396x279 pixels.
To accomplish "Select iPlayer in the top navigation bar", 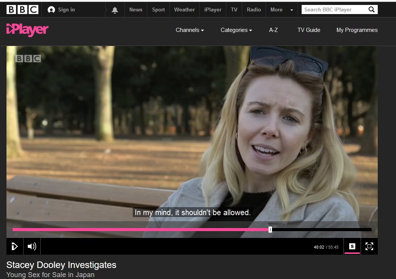I will 213,10.
